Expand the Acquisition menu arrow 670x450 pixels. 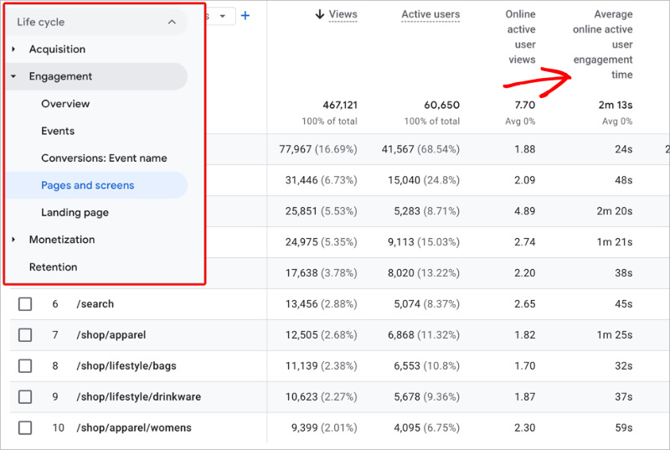pos(13,49)
